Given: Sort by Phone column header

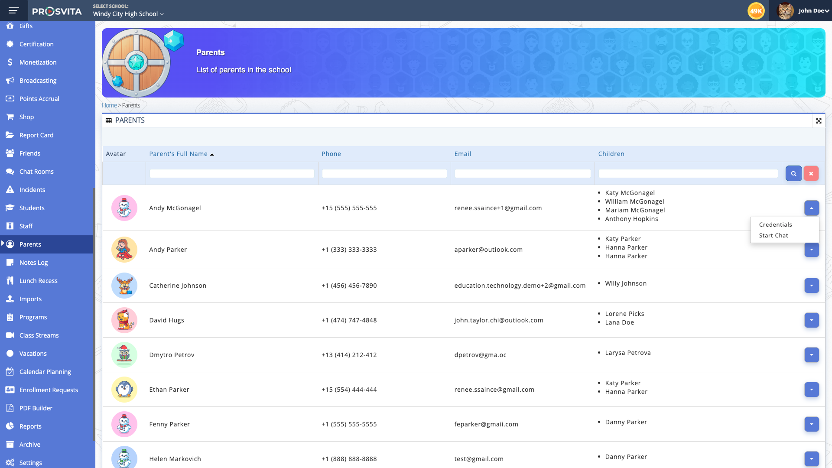Looking at the screenshot, I should [x=331, y=154].
